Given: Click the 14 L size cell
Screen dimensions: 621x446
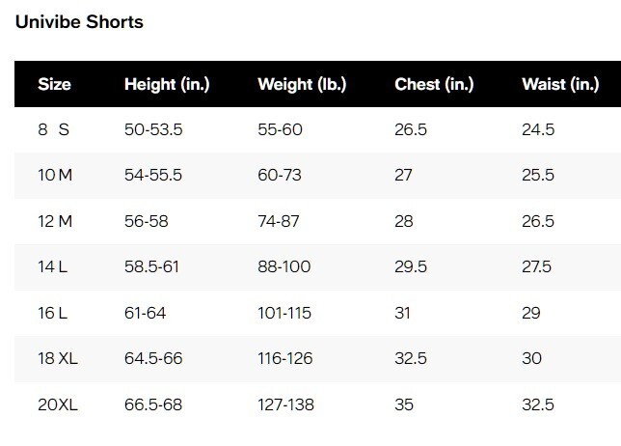Looking at the screenshot, I should [52, 266].
